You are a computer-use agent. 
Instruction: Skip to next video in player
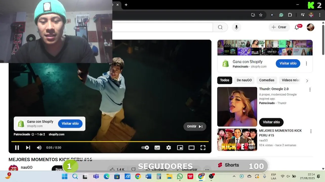click(28, 148)
